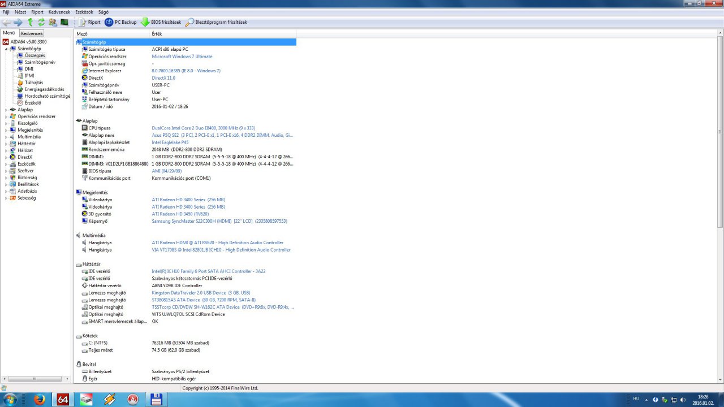This screenshot has width=724, height=407.
Task: Select Szoftver in the left tree
Action: [25, 171]
